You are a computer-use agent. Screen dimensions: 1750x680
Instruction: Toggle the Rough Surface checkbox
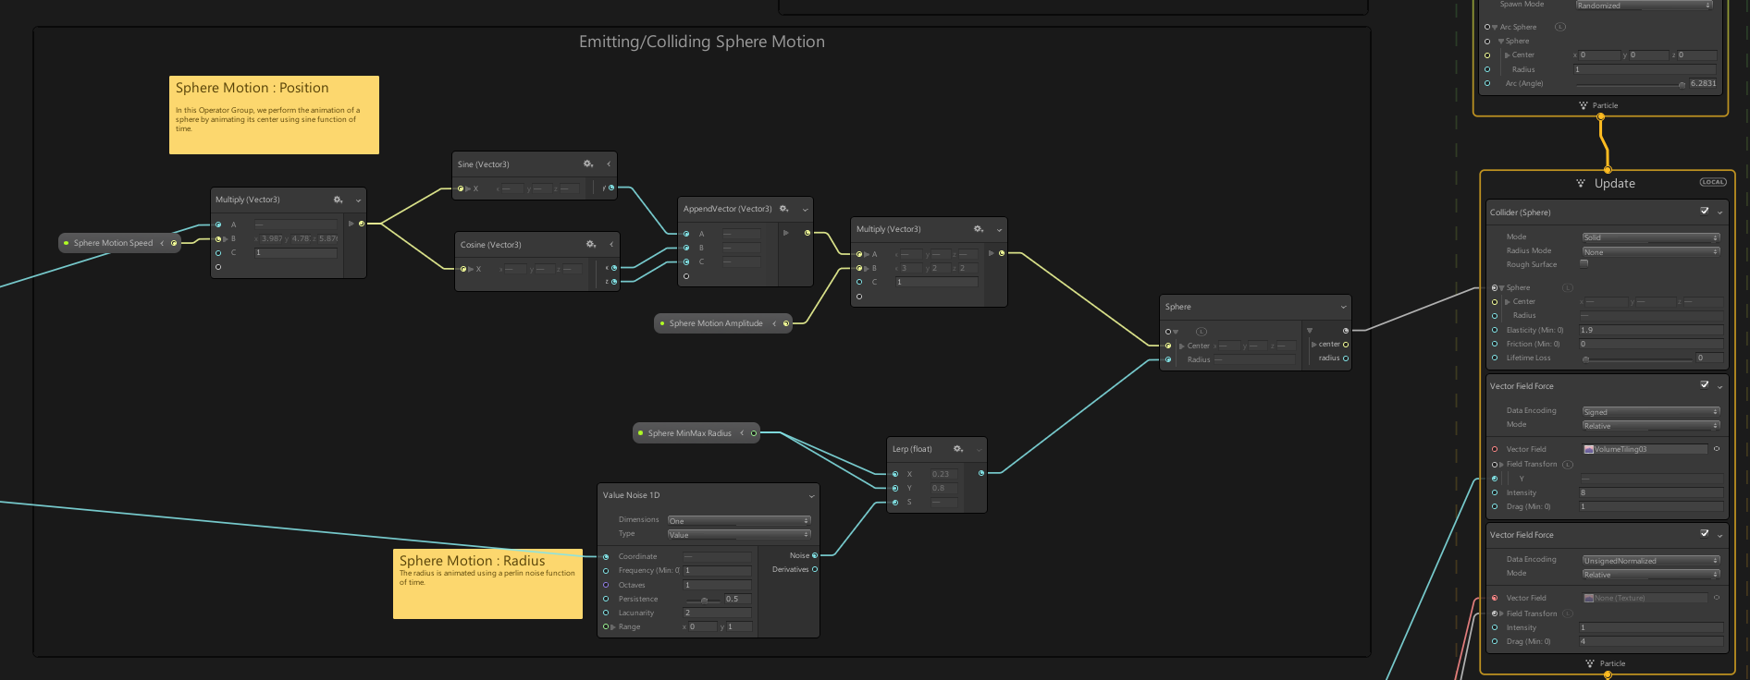pyautogui.click(x=1584, y=263)
